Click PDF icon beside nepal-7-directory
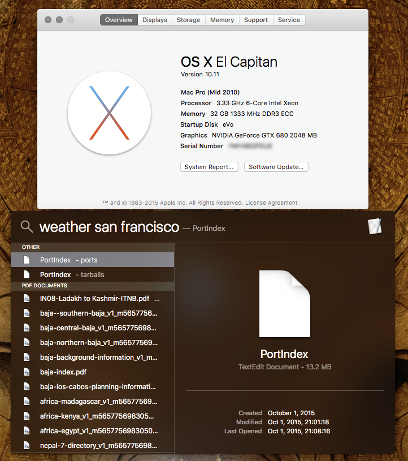 [27, 446]
